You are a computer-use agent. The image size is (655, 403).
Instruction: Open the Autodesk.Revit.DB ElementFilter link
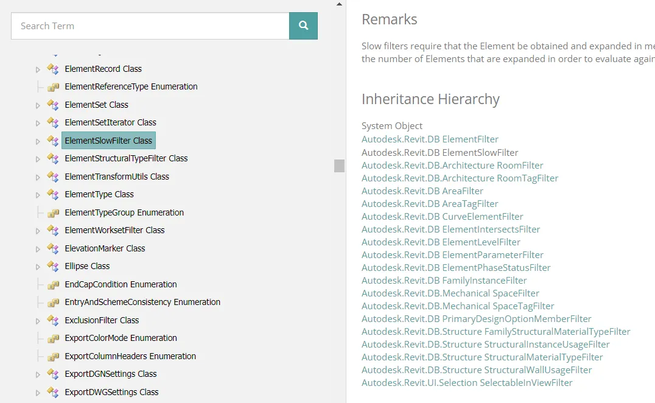(x=430, y=139)
